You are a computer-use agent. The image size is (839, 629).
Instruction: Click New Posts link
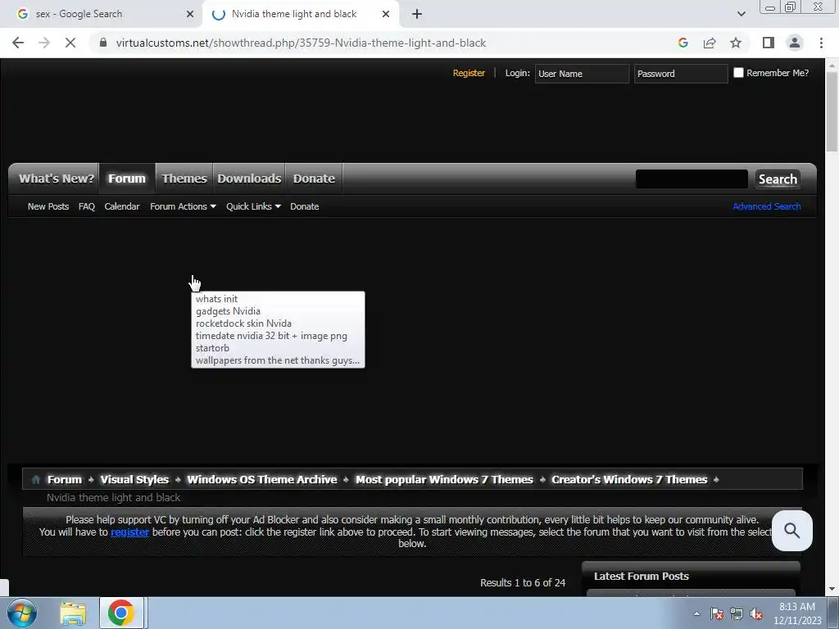[x=48, y=206]
